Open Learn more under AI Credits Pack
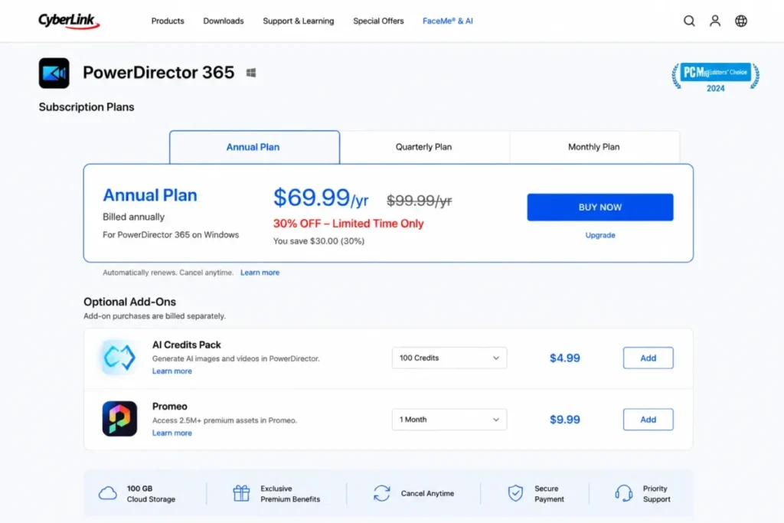The image size is (784, 523). pos(172,371)
